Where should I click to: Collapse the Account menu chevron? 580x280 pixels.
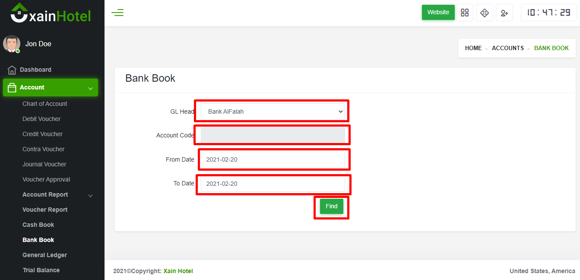tap(90, 88)
